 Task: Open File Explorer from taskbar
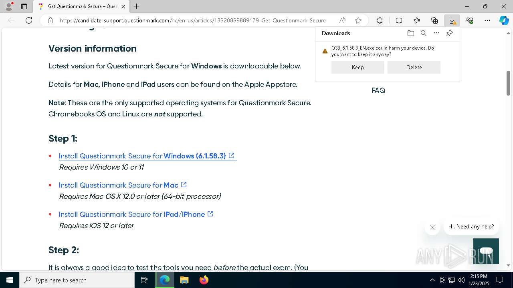[184, 280]
